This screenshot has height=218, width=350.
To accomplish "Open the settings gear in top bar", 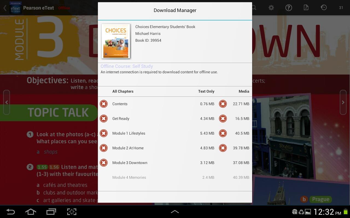I will pos(271,8).
